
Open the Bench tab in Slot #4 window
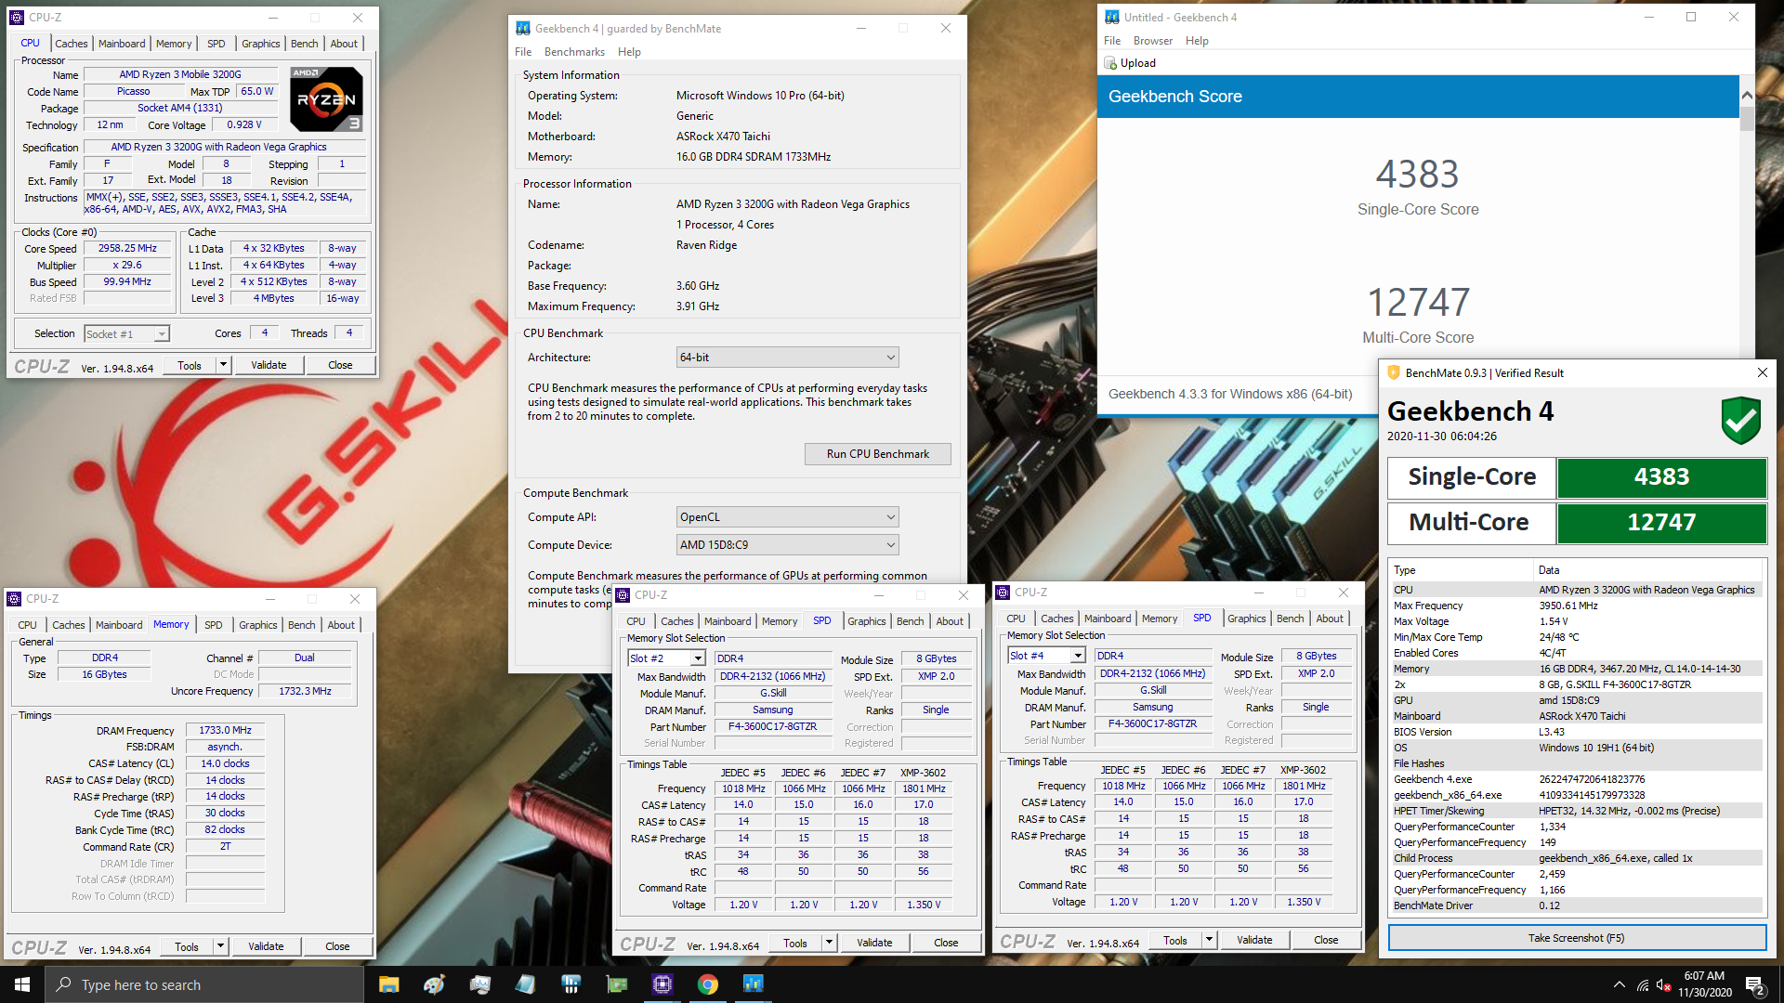point(1290,619)
